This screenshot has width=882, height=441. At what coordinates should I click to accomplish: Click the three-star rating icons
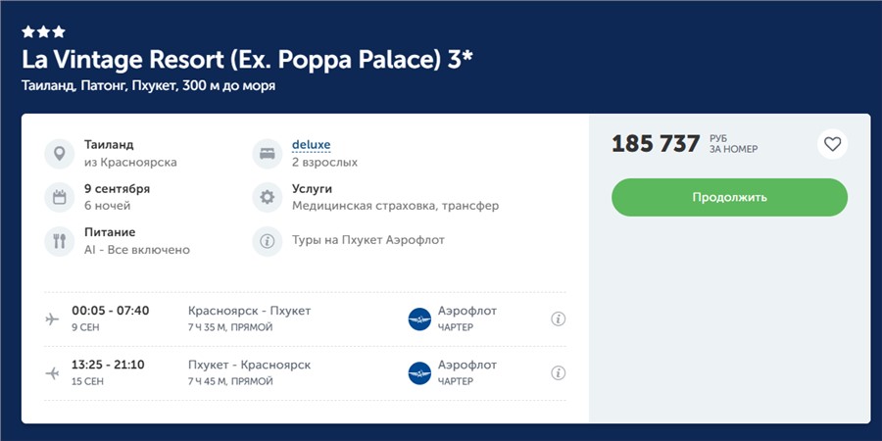(x=43, y=32)
